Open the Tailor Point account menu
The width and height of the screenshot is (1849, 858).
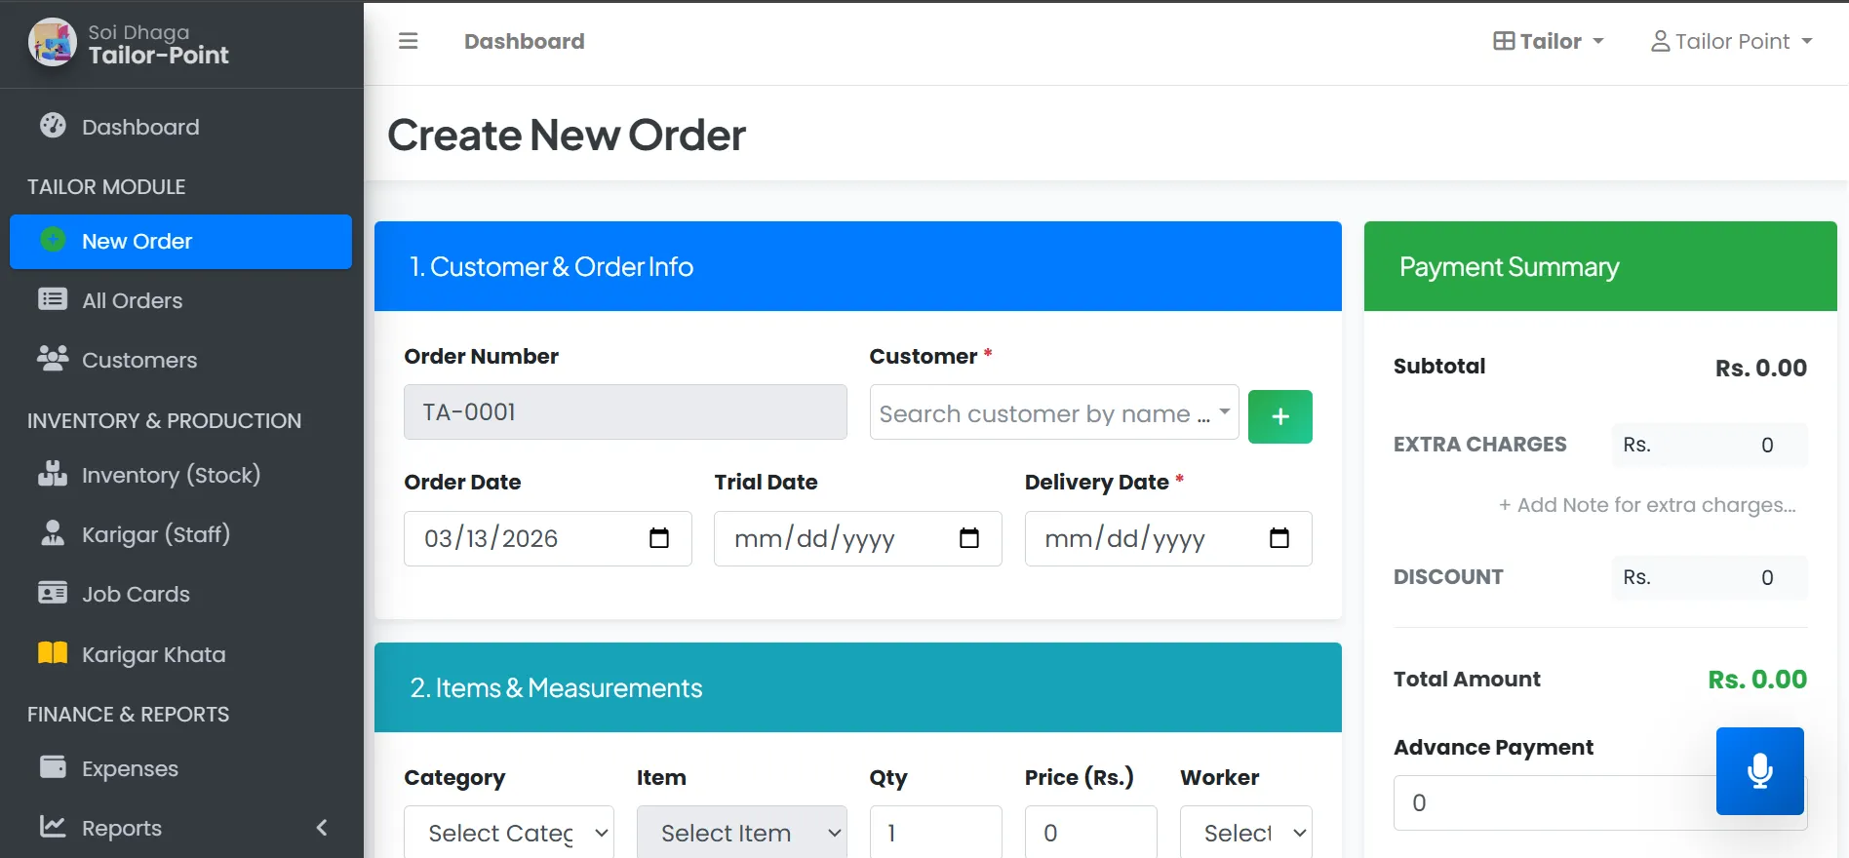[1731, 41]
